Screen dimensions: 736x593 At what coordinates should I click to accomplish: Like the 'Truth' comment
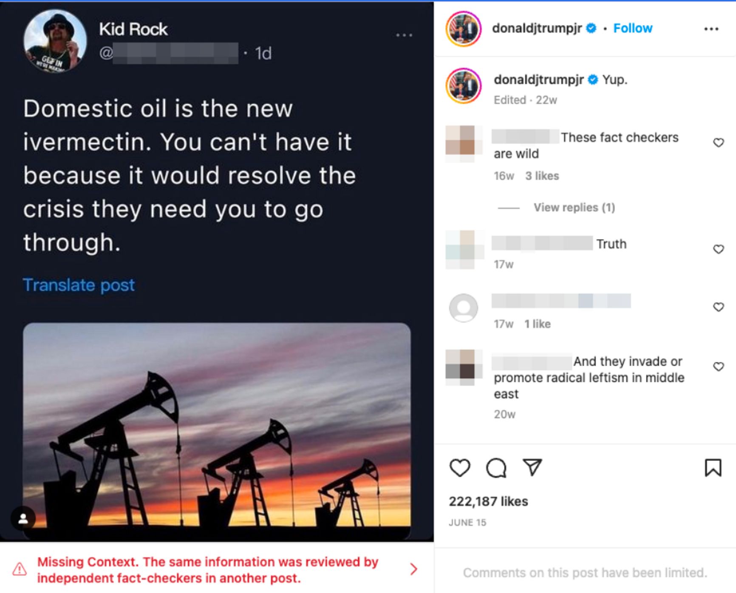coord(718,249)
